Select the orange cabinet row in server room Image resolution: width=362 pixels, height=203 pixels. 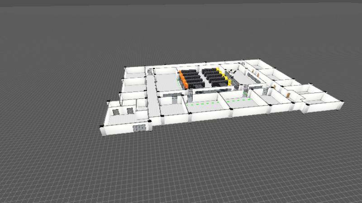click(x=184, y=80)
